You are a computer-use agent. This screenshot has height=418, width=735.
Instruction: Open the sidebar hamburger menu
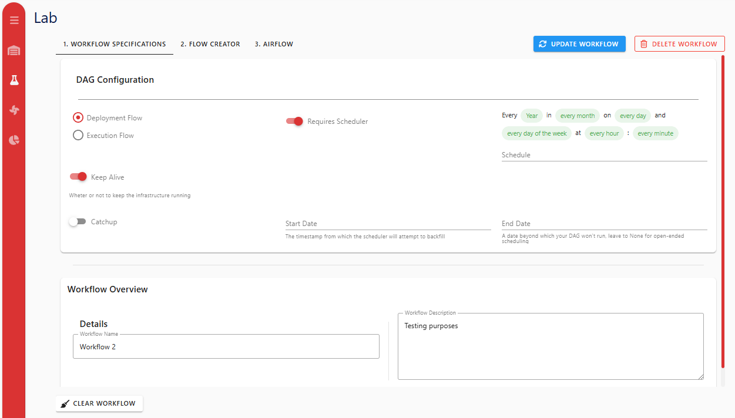[14, 19]
